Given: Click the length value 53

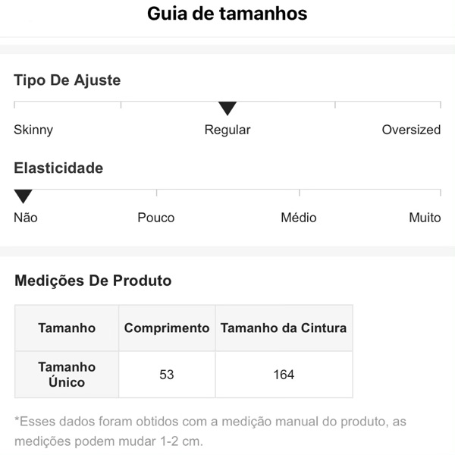Looking at the screenshot, I should pyautogui.click(x=167, y=375).
